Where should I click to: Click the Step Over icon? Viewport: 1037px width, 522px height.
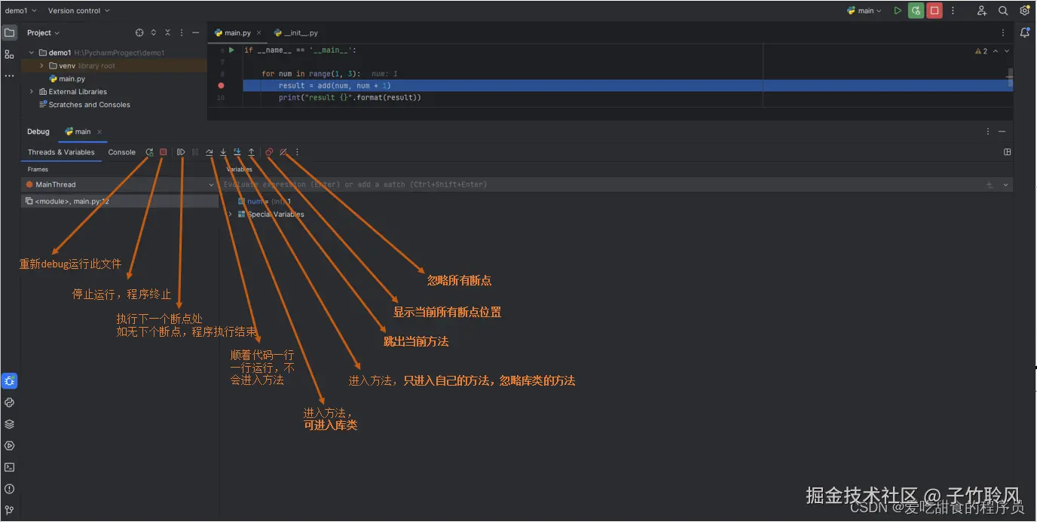(x=210, y=152)
